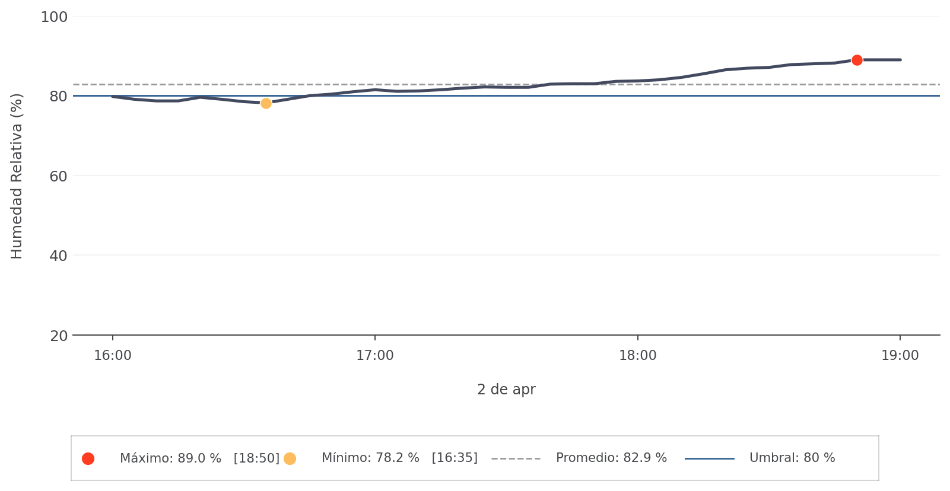Screen dimensions: 950x491
Task: Click the dashed gray line sample in the legend
Action: point(516,458)
